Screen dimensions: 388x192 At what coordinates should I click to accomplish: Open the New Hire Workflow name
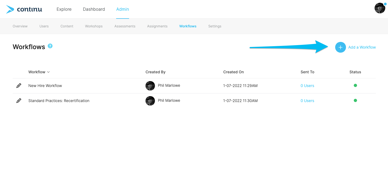tap(45, 86)
